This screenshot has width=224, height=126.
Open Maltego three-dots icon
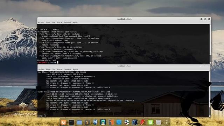pos(127,122)
